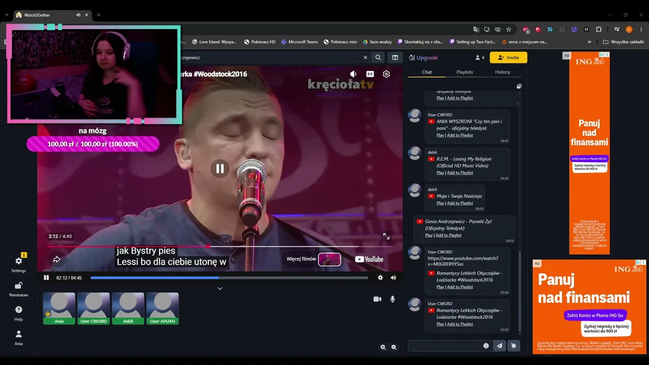Select the debil user avatar tile
The height and width of the screenshot is (365, 649).
tap(128, 308)
